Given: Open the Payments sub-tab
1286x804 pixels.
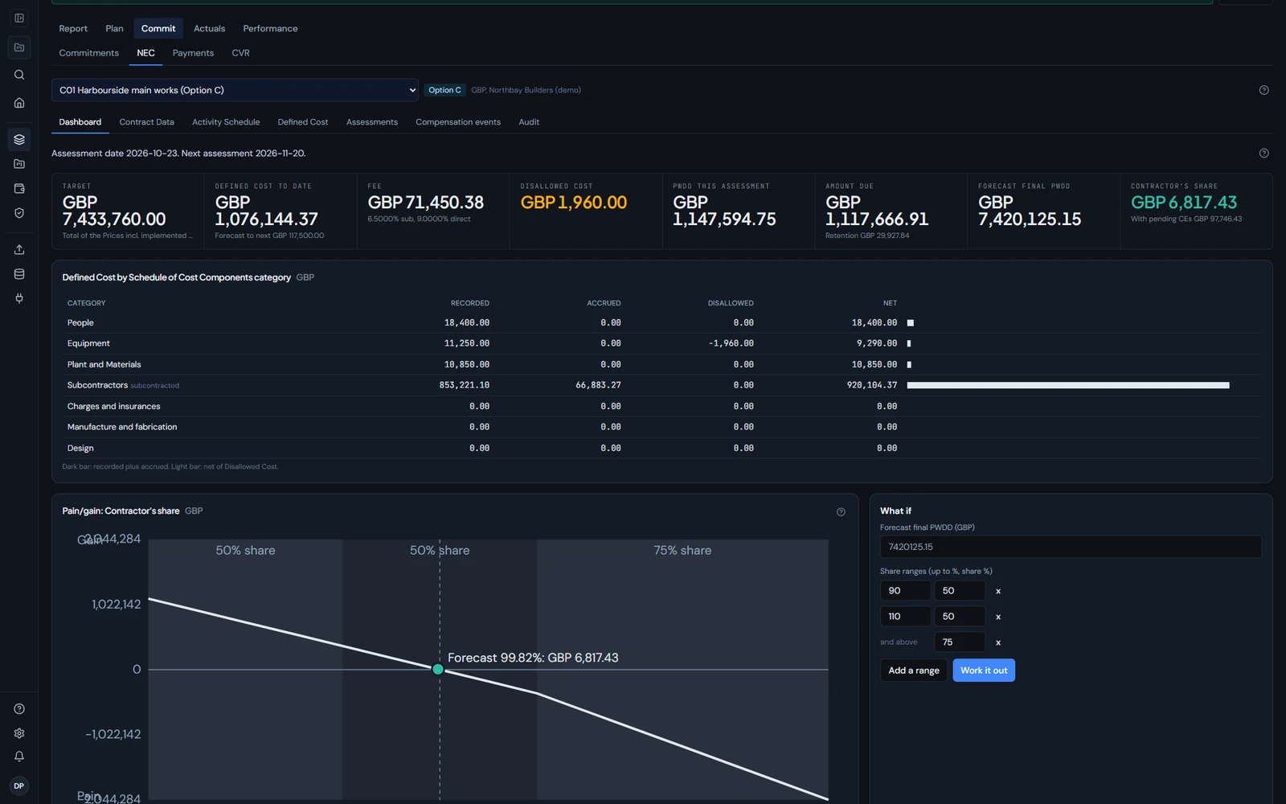Looking at the screenshot, I should [193, 53].
